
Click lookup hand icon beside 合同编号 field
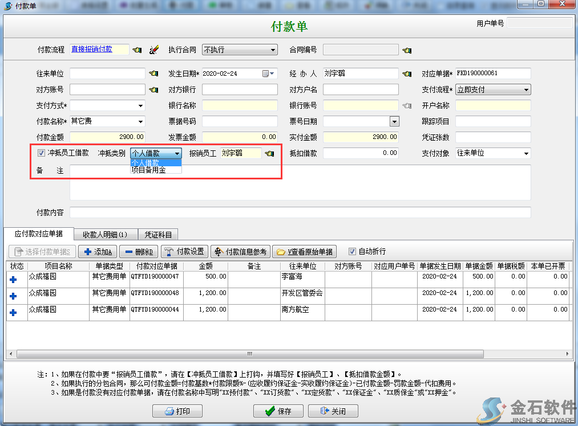pos(406,50)
